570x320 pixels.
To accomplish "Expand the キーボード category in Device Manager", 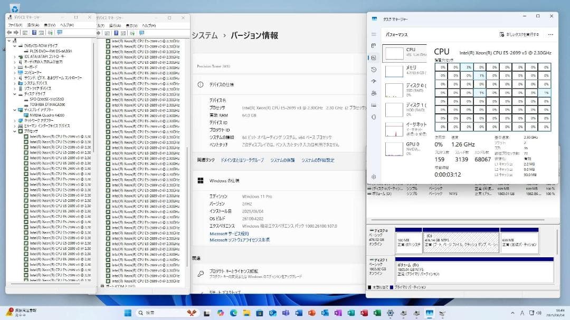I will (x=14, y=66).
